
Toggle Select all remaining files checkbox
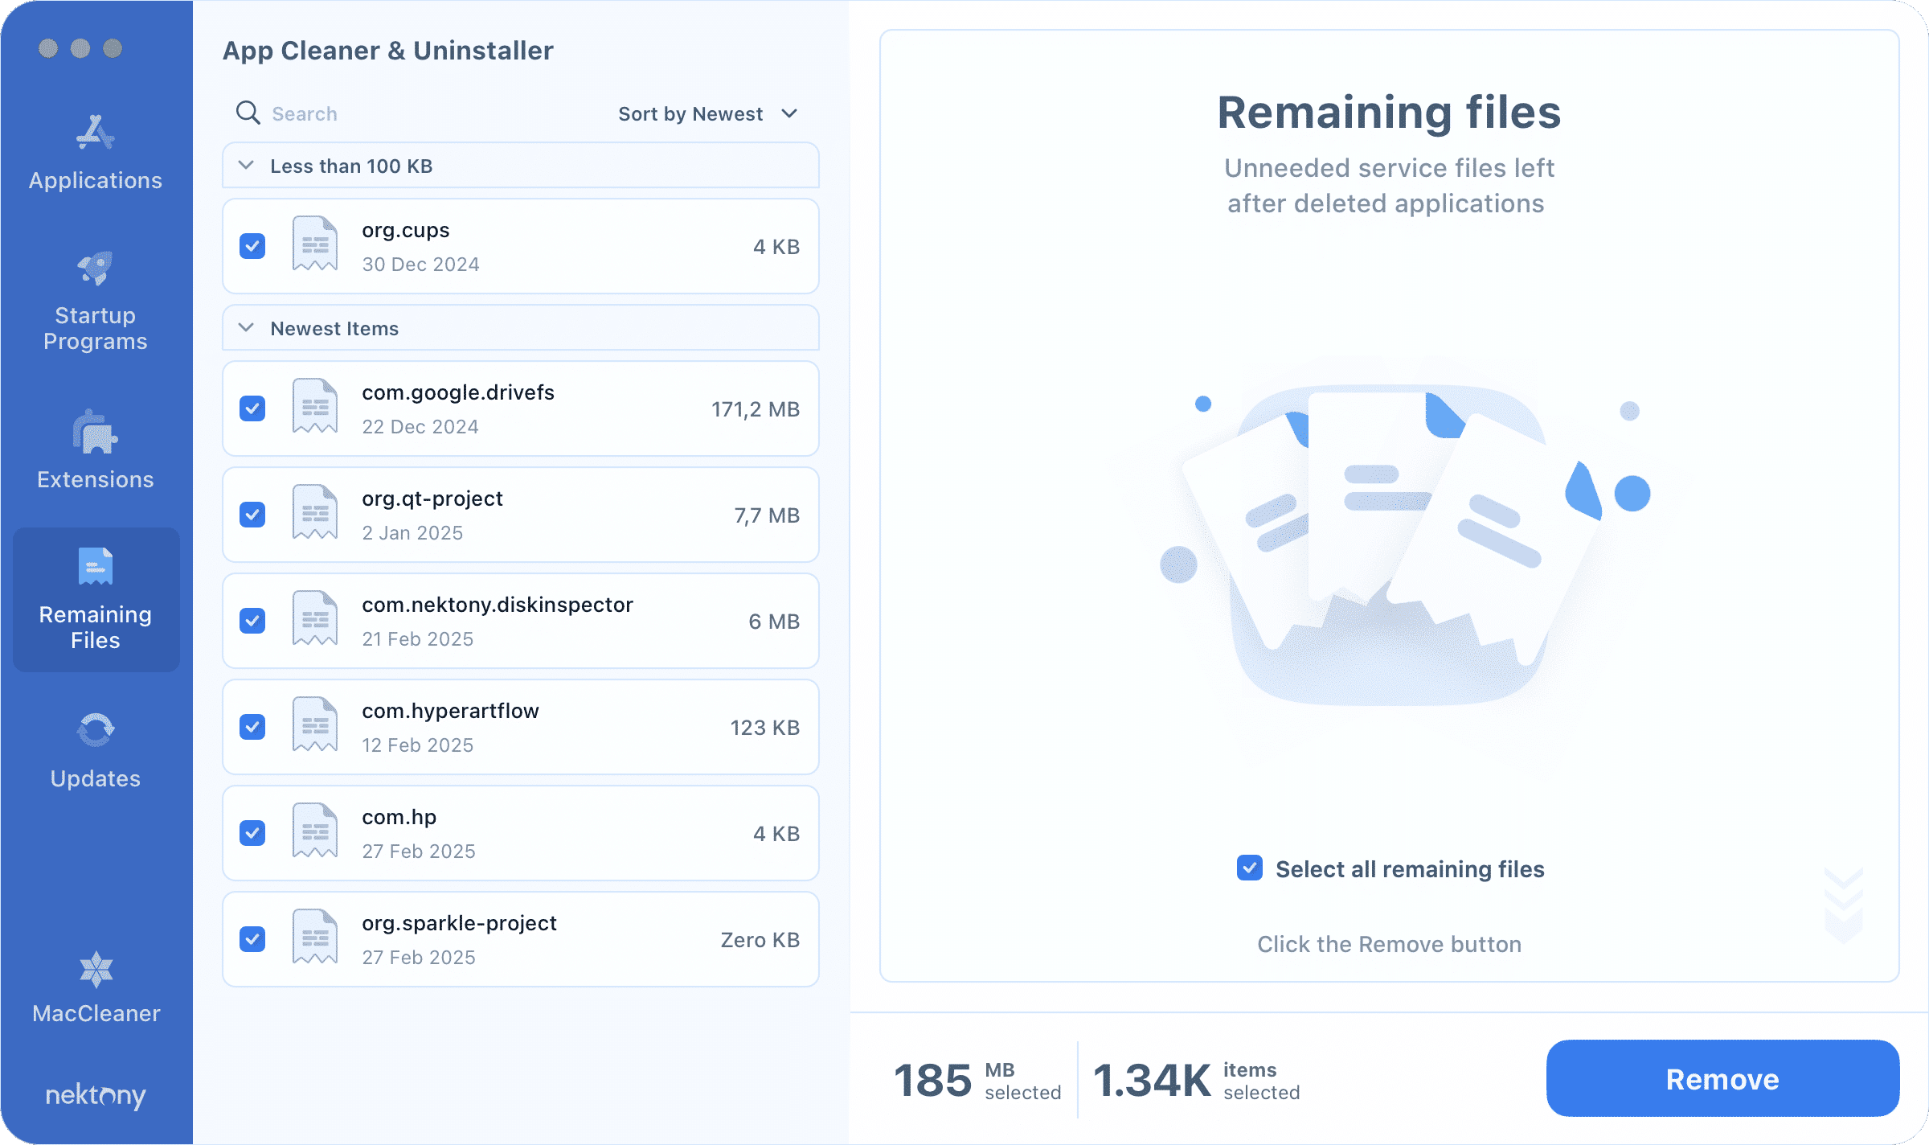1249,868
